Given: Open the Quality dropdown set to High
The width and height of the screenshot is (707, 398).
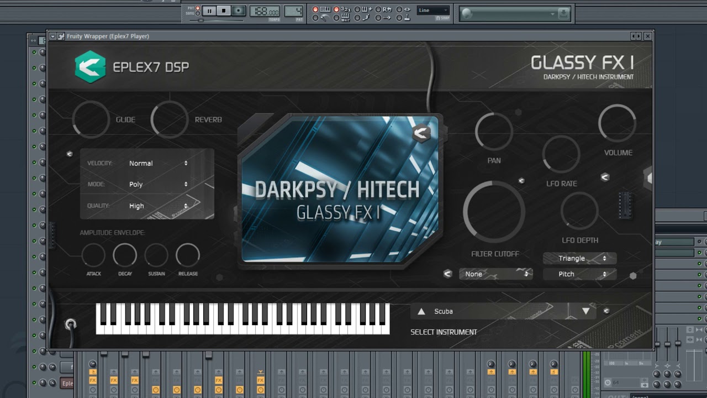Looking at the screenshot, I should point(158,206).
